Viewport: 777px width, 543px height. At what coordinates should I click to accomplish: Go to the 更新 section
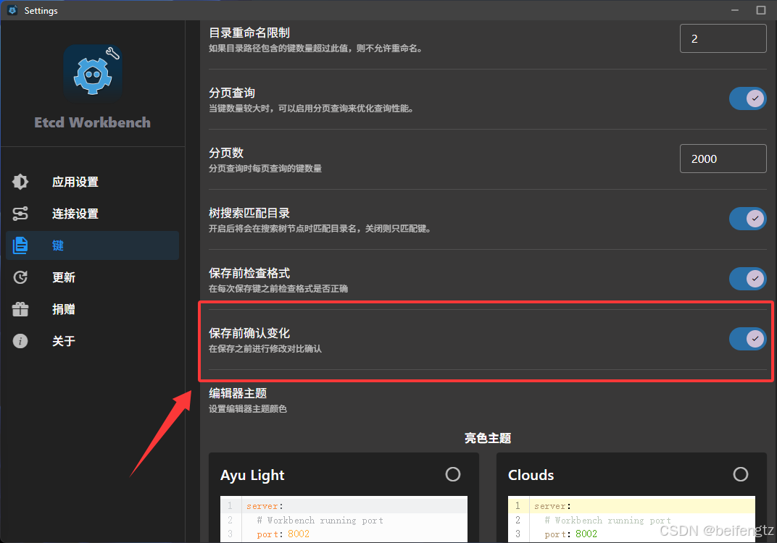[93, 277]
